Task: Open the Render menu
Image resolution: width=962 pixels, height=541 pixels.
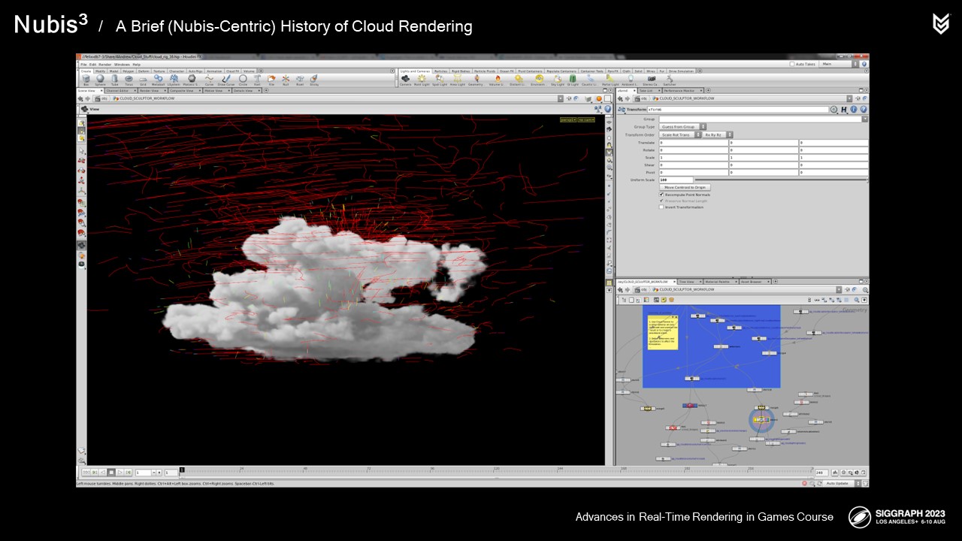Action: tap(105, 65)
